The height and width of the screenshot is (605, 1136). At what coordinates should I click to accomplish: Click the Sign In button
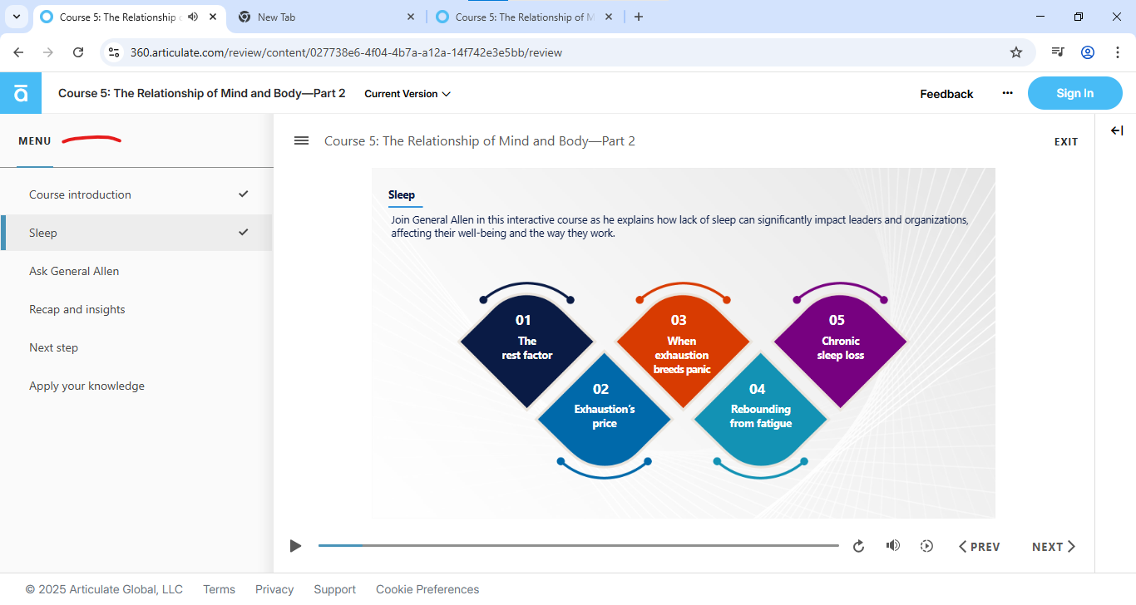[x=1075, y=93]
